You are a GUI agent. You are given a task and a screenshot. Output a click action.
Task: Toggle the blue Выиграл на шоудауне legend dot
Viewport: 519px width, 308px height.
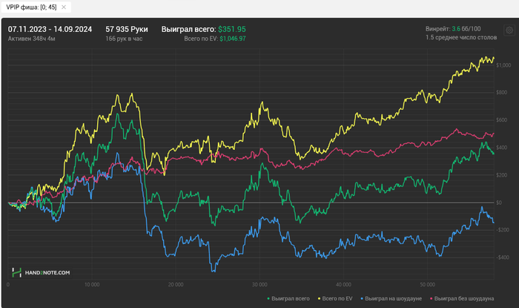[x=363, y=298]
